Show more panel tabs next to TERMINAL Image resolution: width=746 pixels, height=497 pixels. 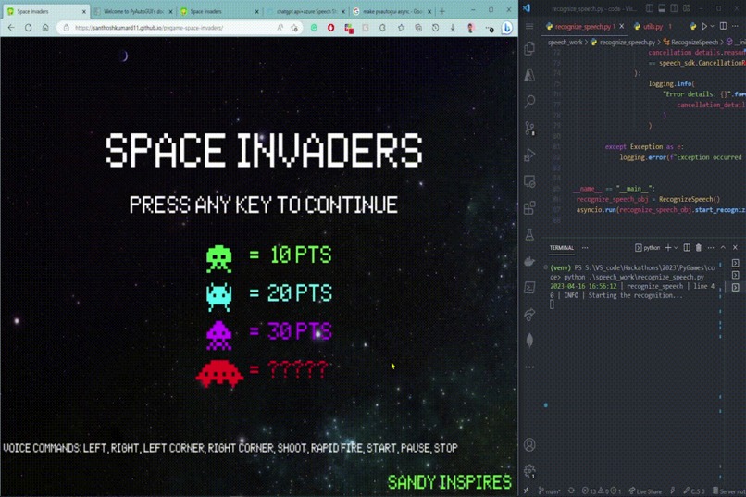coord(585,248)
